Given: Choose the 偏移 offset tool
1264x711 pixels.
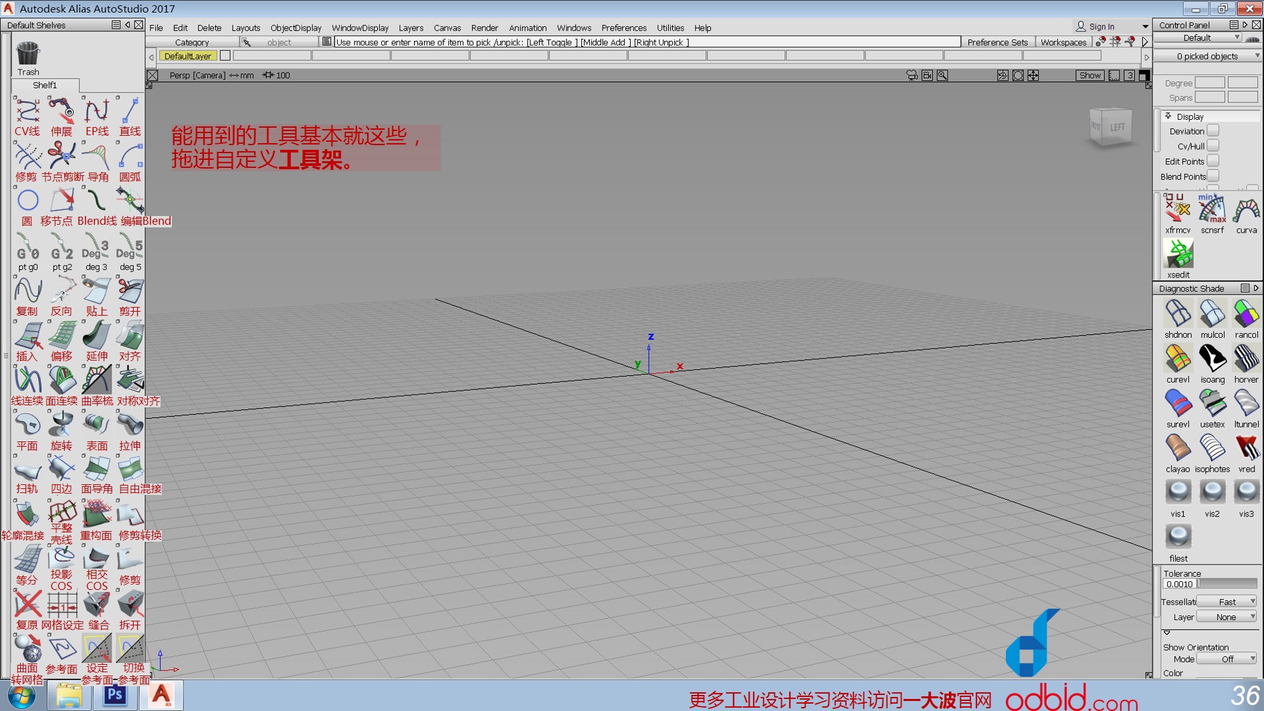Looking at the screenshot, I should [x=62, y=335].
